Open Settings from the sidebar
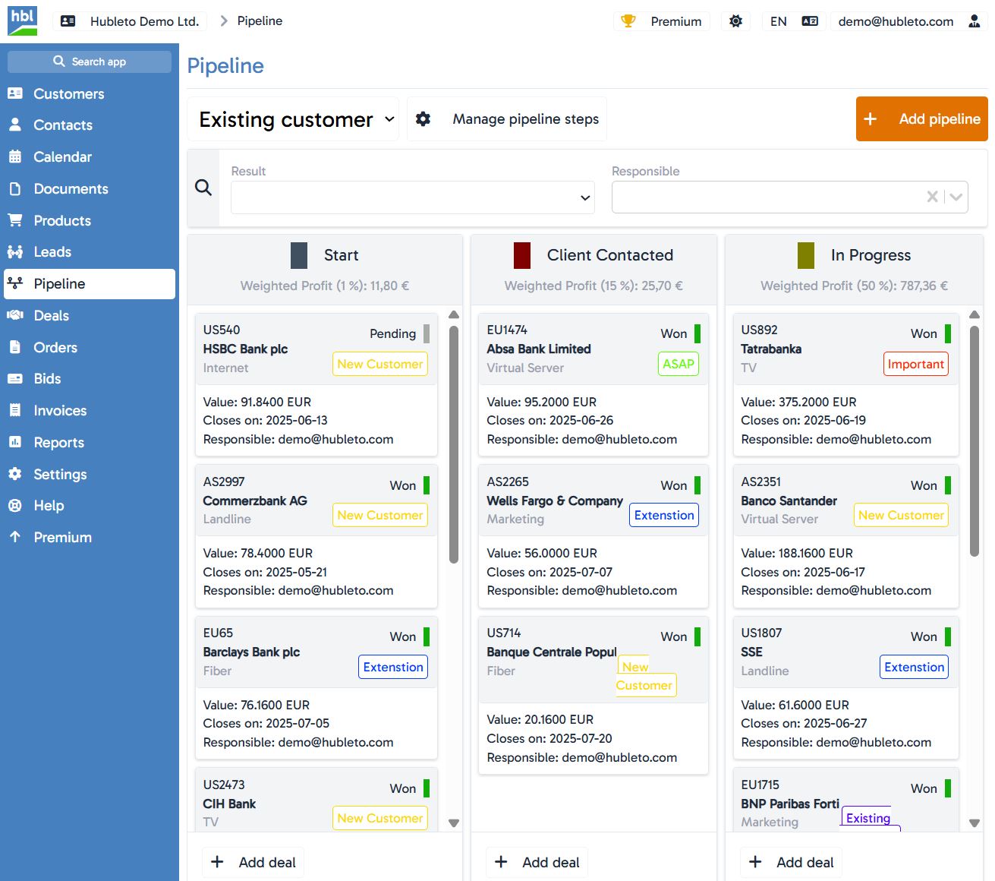Image resolution: width=995 pixels, height=881 pixels. coord(16,474)
